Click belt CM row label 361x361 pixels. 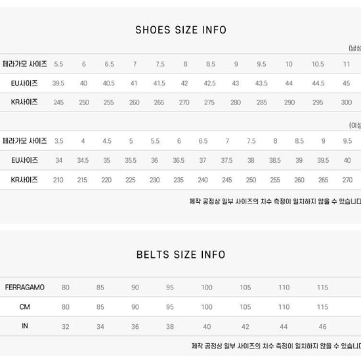[x=25, y=307]
